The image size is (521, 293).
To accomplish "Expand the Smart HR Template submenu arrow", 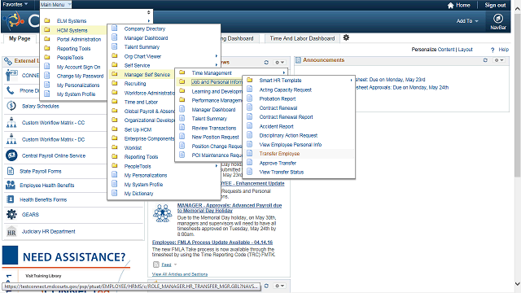I will pos(351,80).
